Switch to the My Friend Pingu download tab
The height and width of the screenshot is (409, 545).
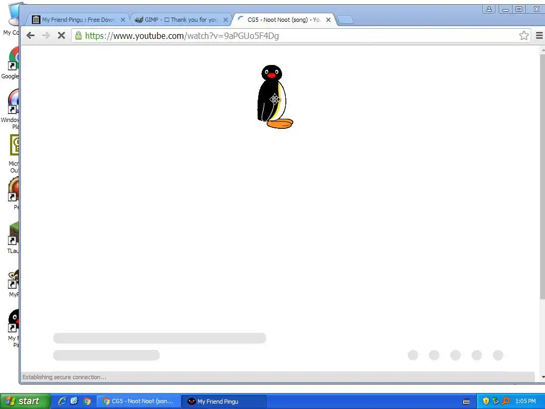[78, 20]
